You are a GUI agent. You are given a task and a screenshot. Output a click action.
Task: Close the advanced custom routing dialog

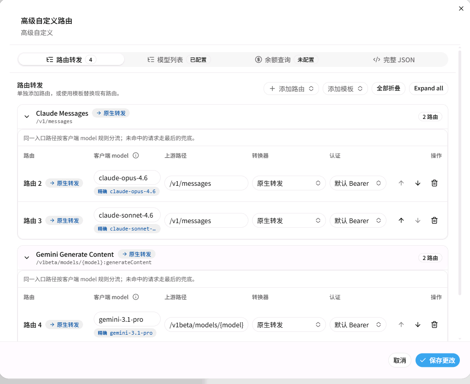pos(461,8)
